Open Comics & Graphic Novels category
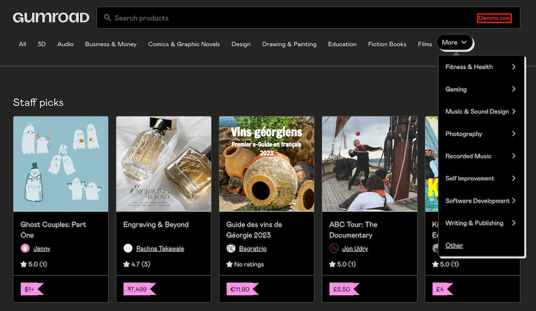The image size is (536, 311). point(184,44)
